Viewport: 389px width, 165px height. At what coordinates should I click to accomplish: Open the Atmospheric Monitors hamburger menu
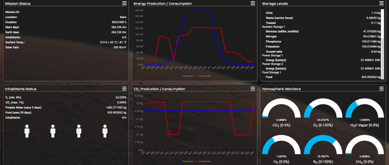tap(382, 88)
